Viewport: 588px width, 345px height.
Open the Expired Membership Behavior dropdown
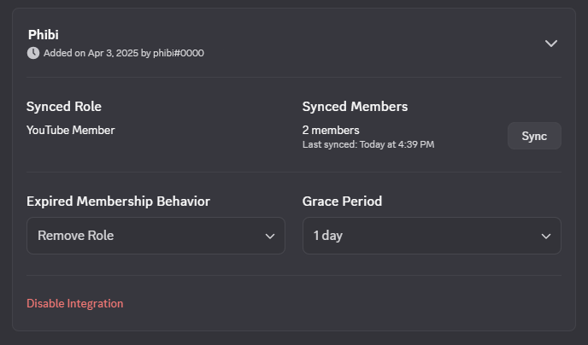(156, 236)
